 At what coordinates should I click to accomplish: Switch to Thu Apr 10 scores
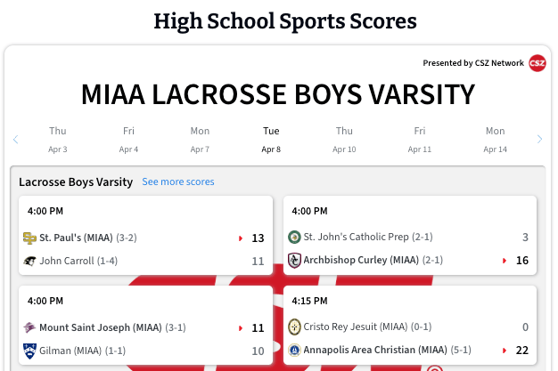[x=344, y=140]
